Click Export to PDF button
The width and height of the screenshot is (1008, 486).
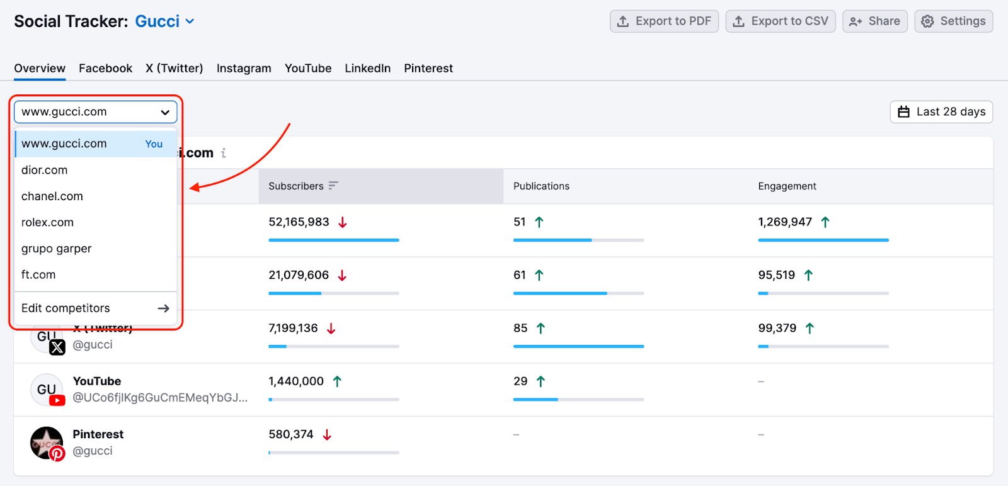coord(664,21)
